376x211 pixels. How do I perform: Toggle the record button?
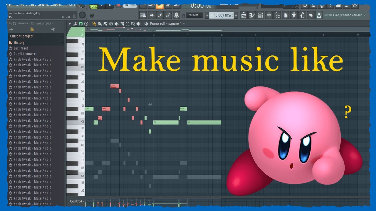(x=118, y=6)
